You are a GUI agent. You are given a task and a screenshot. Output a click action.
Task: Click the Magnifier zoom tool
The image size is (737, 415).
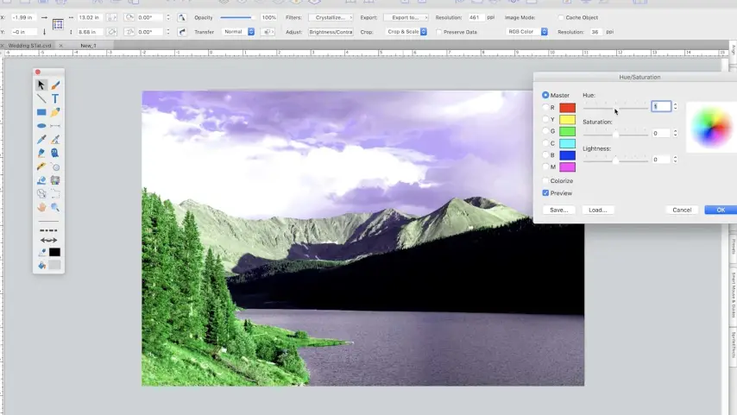[55, 207]
